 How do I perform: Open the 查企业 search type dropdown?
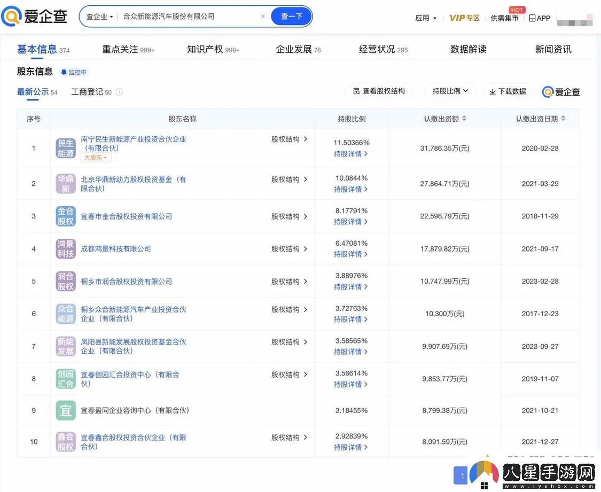click(x=98, y=17)
